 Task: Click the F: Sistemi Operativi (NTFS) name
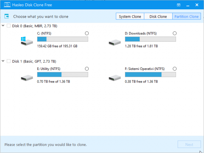(x=145, y=69)
